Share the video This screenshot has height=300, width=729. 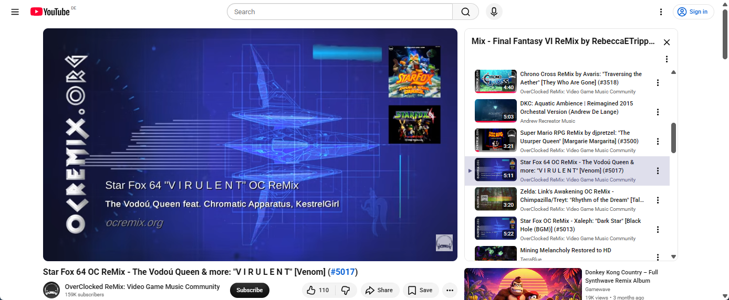point(379,290)
